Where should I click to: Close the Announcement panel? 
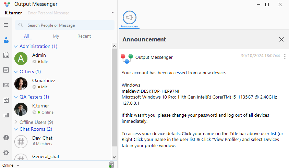tap(281, 39)
